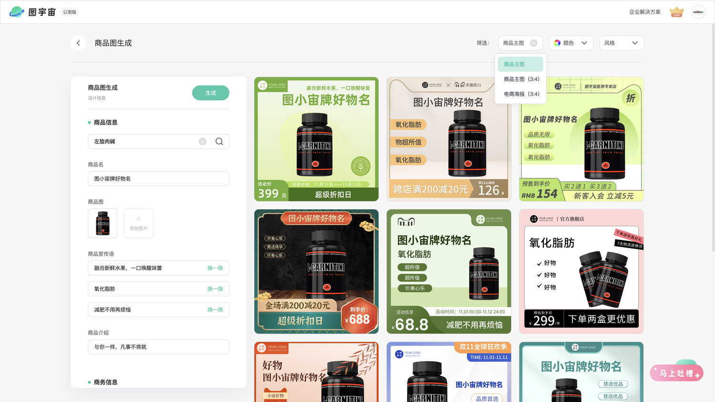Open the teal 慧选优品 template
Image resolution: width=715 pixels, height=402 pixels.
582,372
